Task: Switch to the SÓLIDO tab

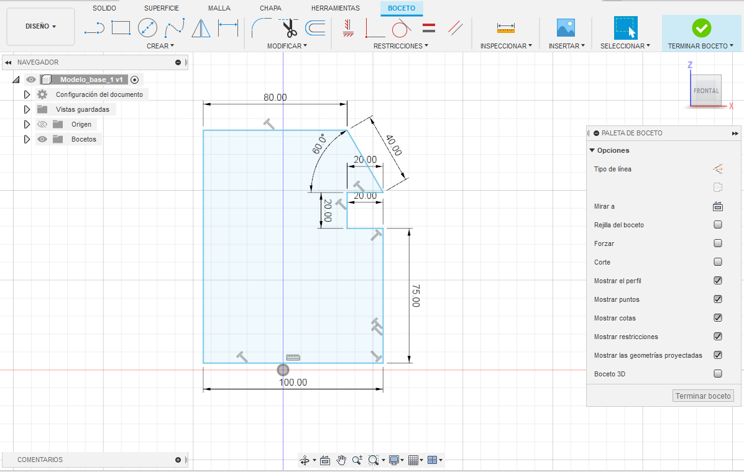Action: (x=104, y=8)
